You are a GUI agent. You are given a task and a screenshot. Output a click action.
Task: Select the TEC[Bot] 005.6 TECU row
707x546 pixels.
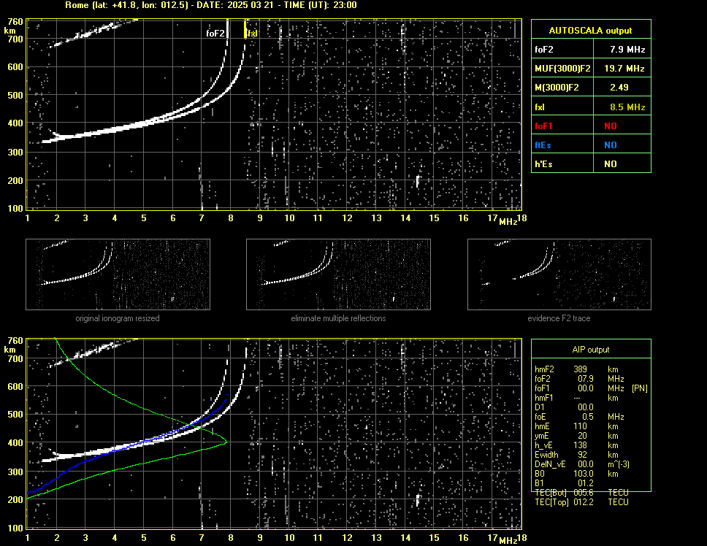coord(581,492)
